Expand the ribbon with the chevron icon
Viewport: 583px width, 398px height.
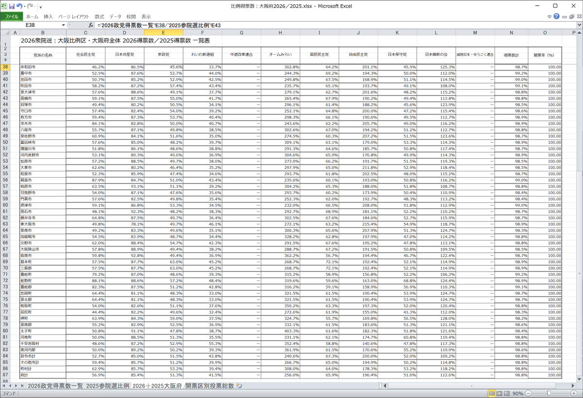tap(549, 17)
